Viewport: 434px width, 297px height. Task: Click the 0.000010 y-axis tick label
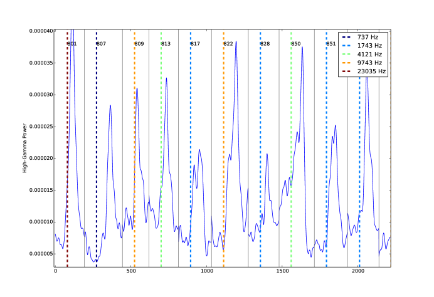tap(41, 222)
